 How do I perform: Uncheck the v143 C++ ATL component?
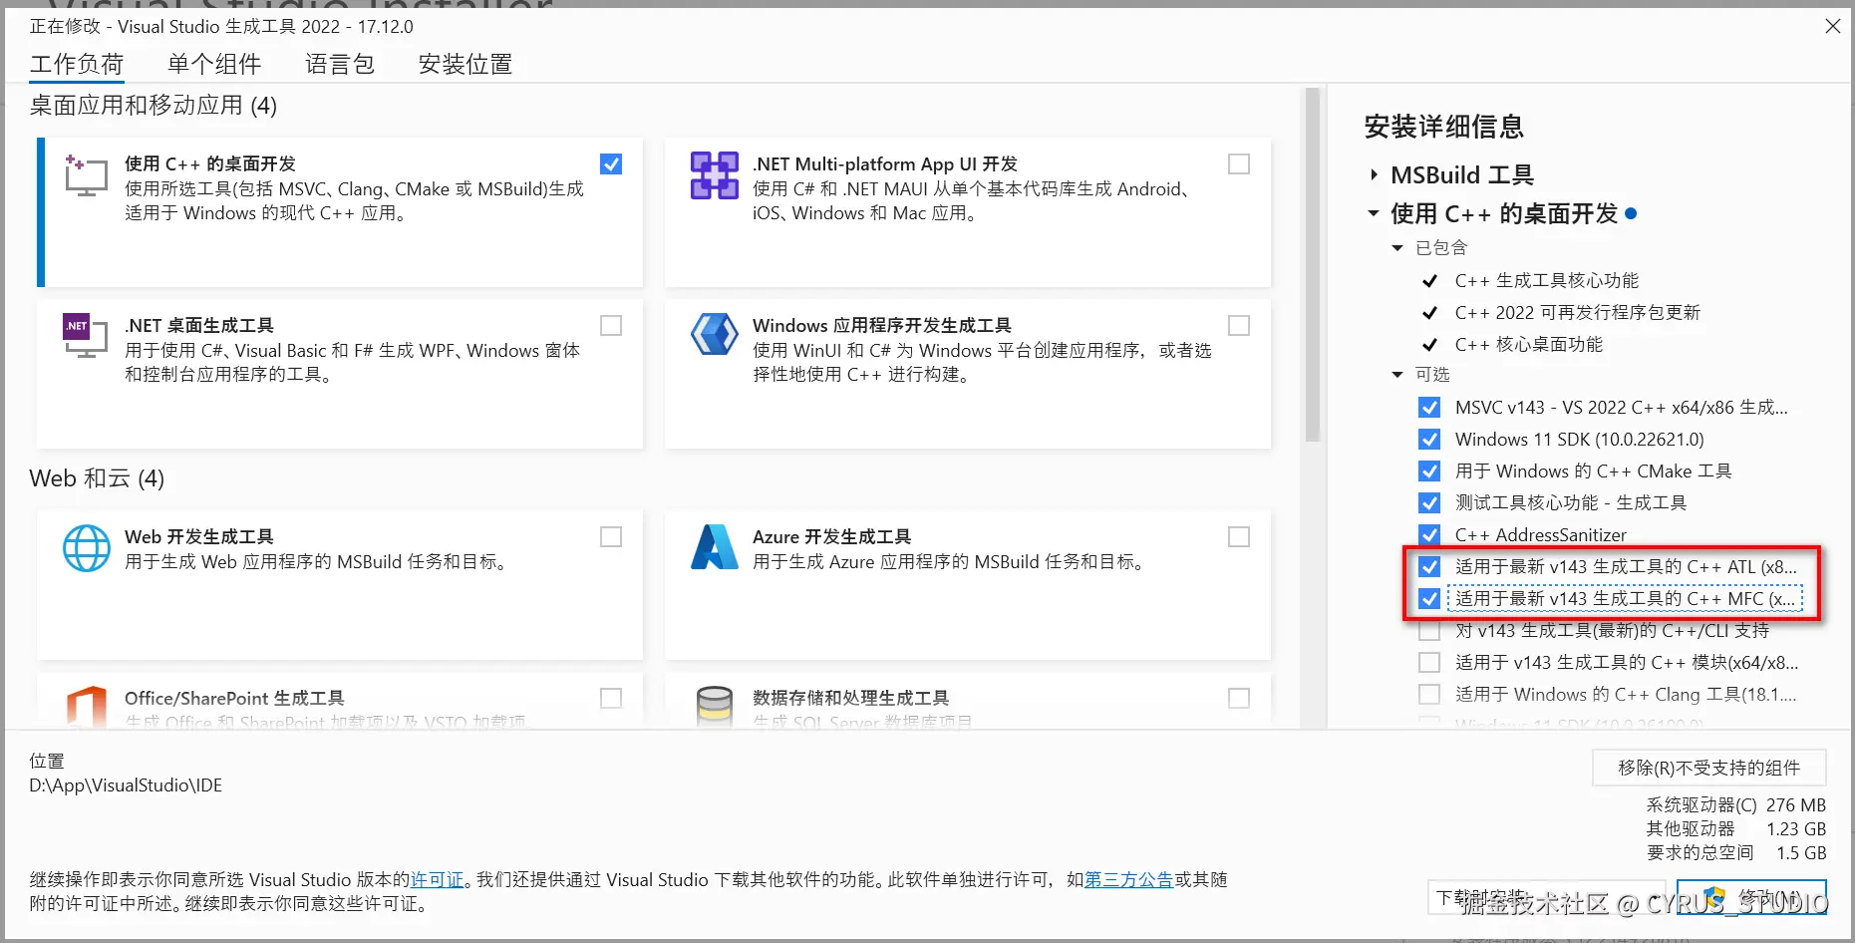(x=1429, y=567)
